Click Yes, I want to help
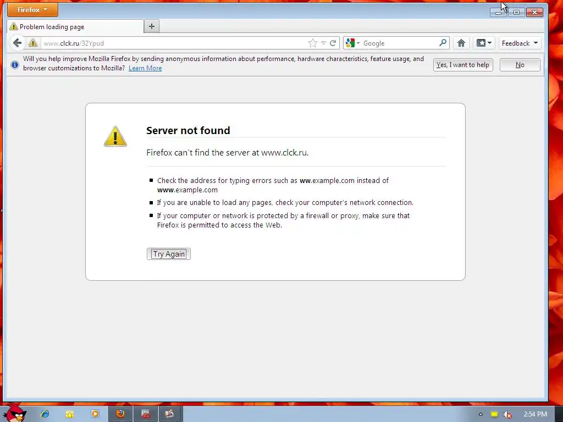This screenshot has height=422, width=563. tap(463, 65)
